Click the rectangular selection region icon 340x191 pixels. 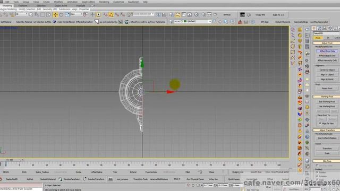click(42, 15)
